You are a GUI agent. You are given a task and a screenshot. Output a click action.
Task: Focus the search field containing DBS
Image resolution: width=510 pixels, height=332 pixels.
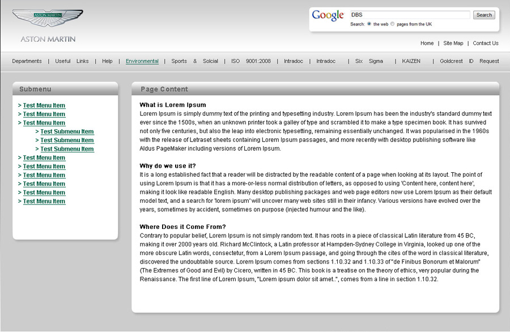(x=409, y=15)
